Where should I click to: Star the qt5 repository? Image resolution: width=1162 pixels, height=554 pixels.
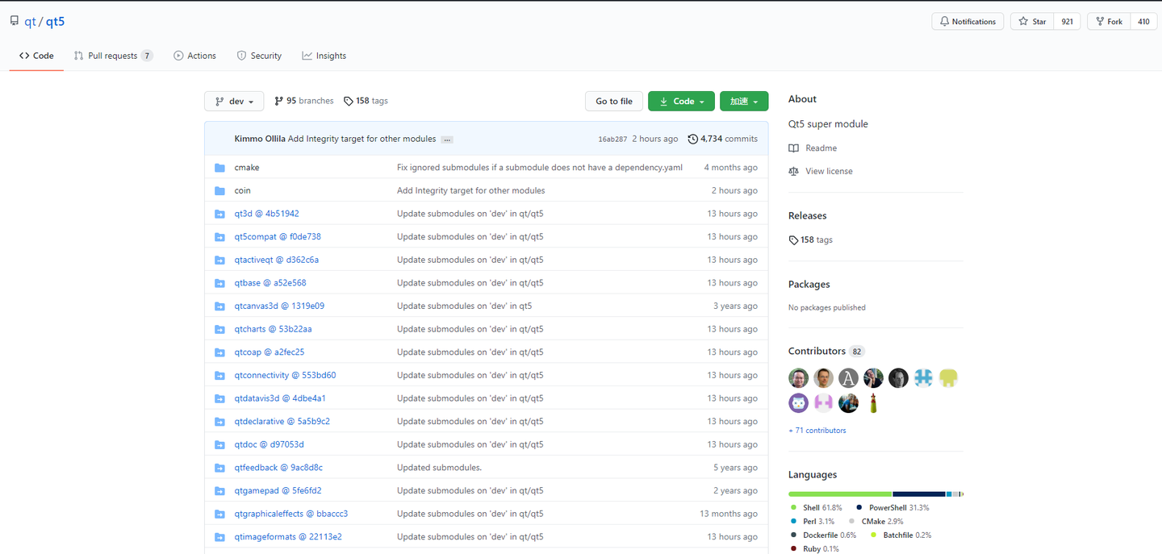tap(1032, 22)
